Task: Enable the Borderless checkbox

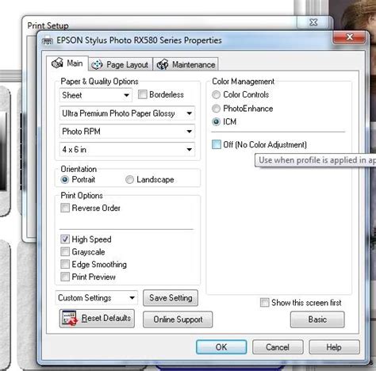Action: click(143, 94)
